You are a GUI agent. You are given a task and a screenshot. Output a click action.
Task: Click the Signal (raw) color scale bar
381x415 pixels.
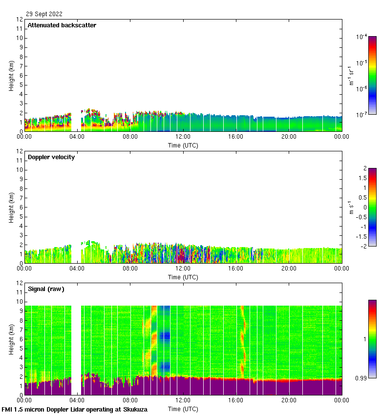coord(372,339)
